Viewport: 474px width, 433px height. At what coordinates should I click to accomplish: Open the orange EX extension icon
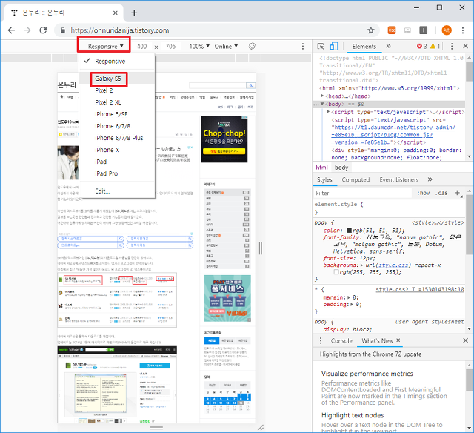392,30
